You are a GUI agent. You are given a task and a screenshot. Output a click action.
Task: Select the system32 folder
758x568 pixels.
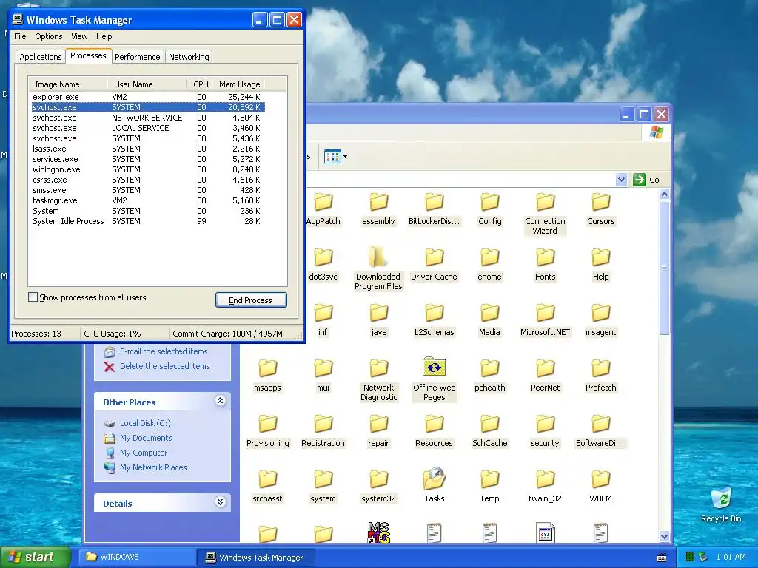pos(378,487)
